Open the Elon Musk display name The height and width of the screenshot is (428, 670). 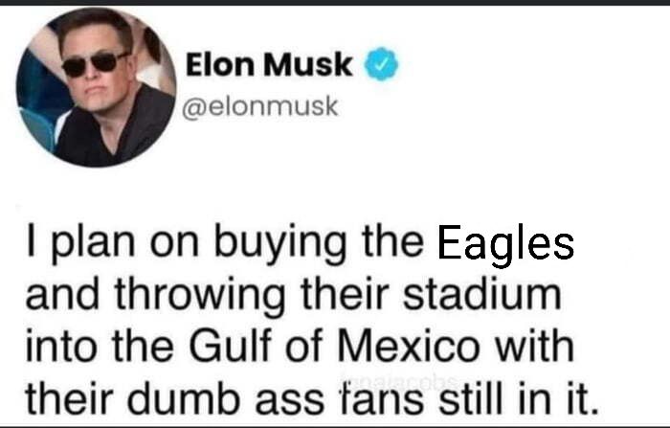pos(269,66)
